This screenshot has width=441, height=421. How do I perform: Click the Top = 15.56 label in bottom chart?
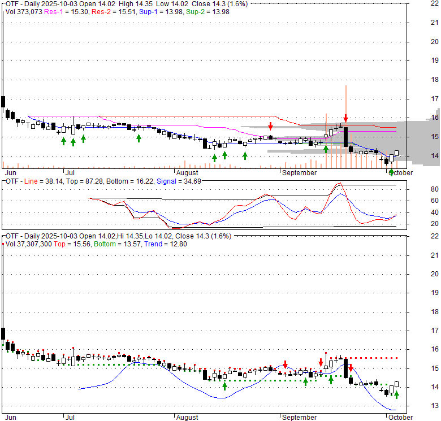72,244
